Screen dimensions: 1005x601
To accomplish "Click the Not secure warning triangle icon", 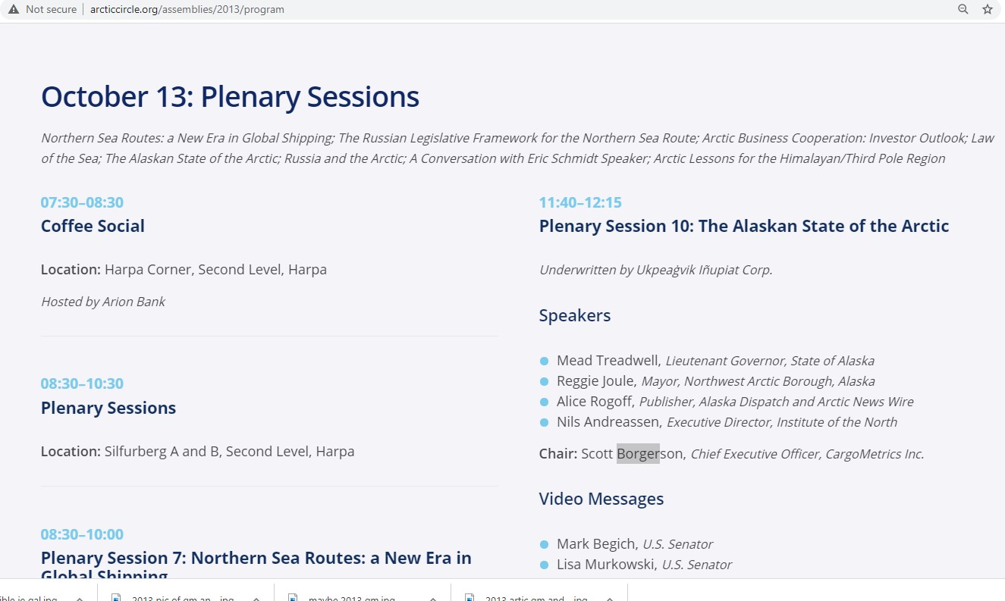I will tap(13, 9).
